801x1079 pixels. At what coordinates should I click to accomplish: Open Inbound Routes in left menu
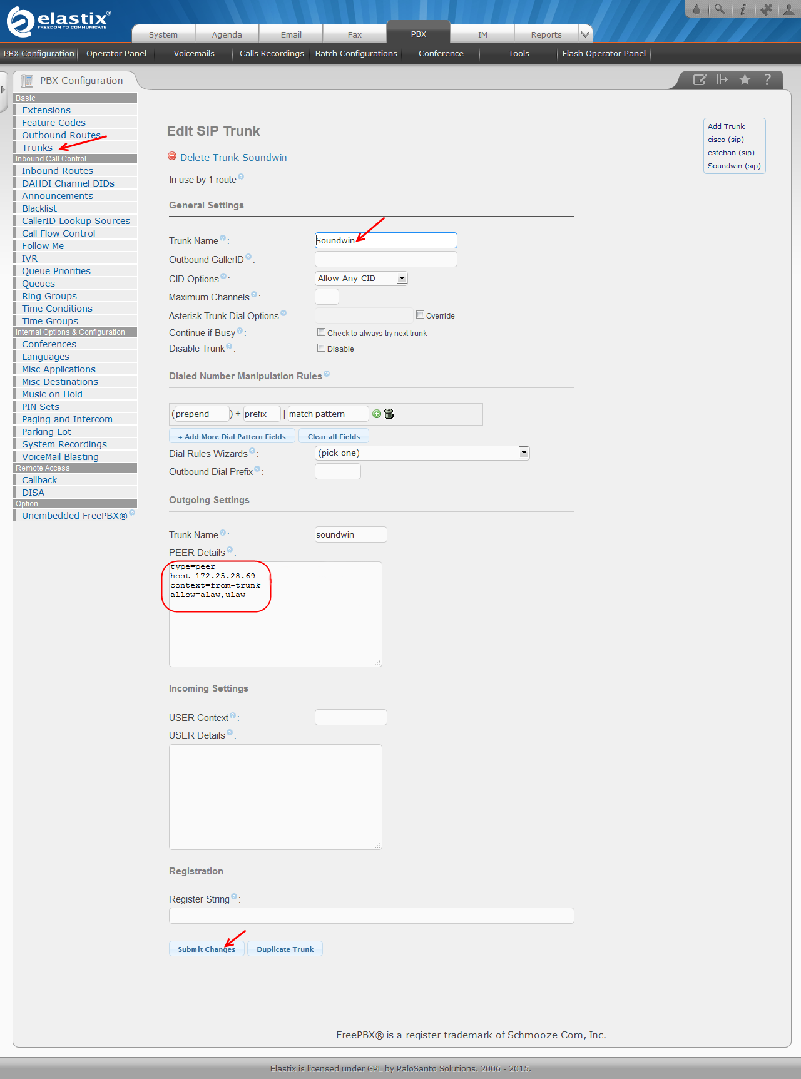(58, 171)
